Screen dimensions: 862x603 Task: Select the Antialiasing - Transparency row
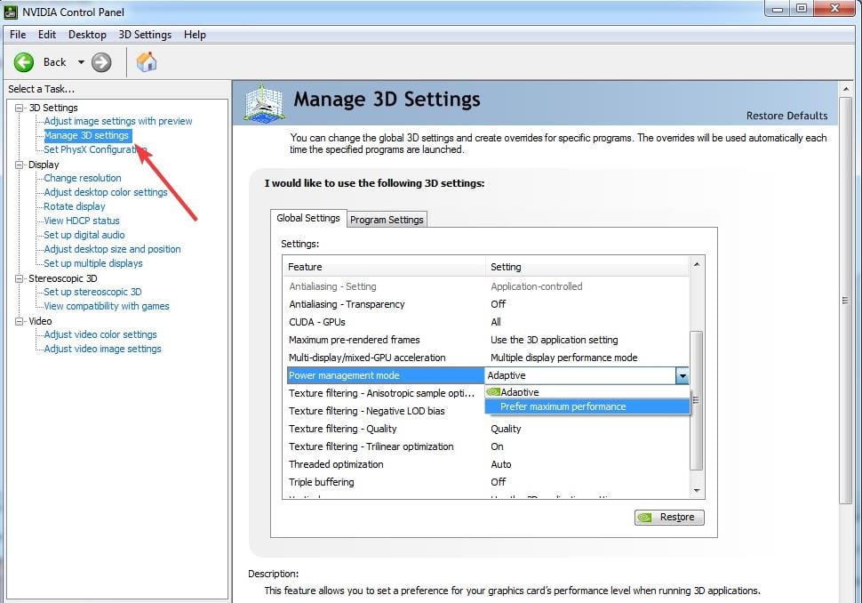click(488, 304)
